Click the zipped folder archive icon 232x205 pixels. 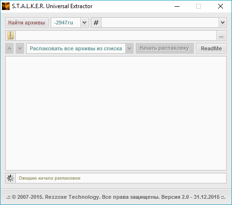11,35
